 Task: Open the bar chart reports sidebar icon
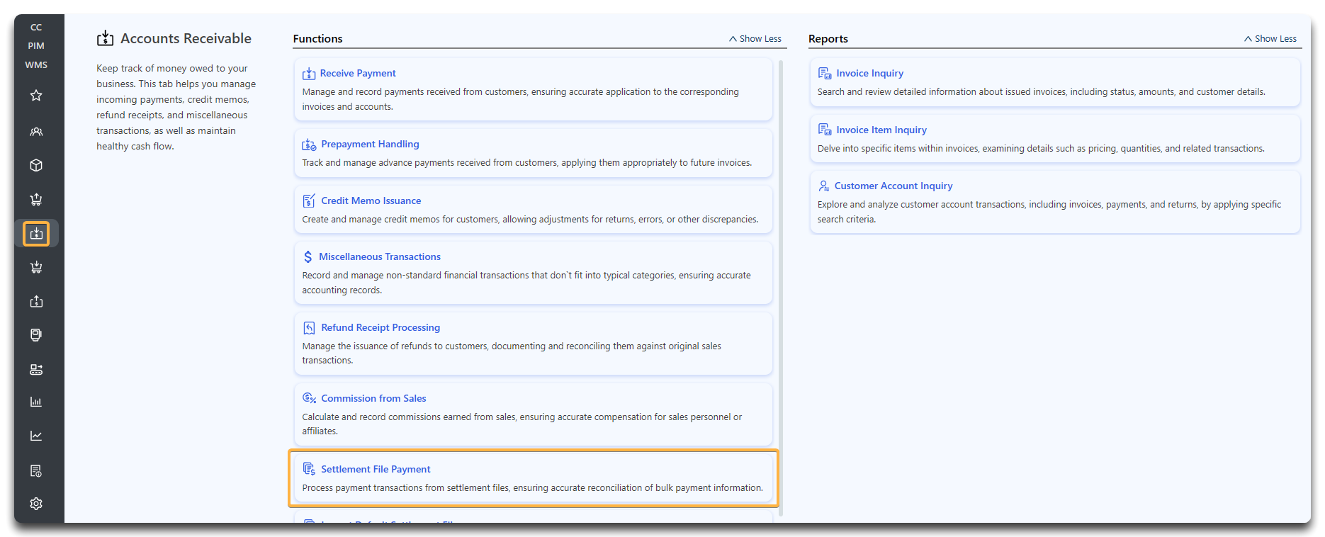[x=36, y=402]
